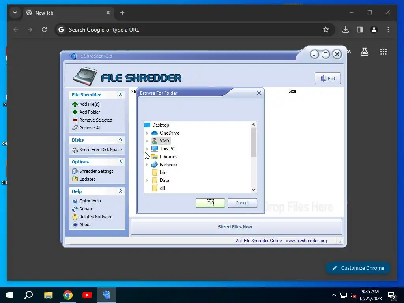Click the Shredder Settings icon

pyautogui.click(x=75, y=171)
